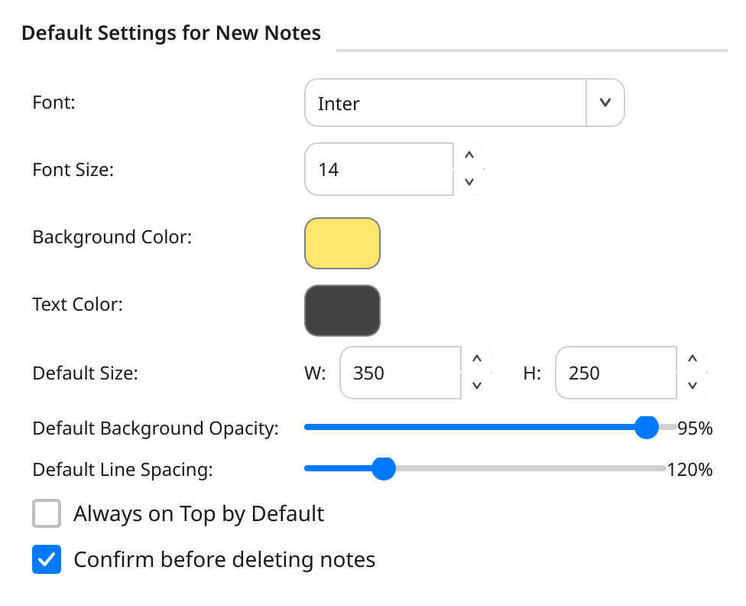
Task: Click the Default Line Spacing slider handle
Action: (384, 468)
